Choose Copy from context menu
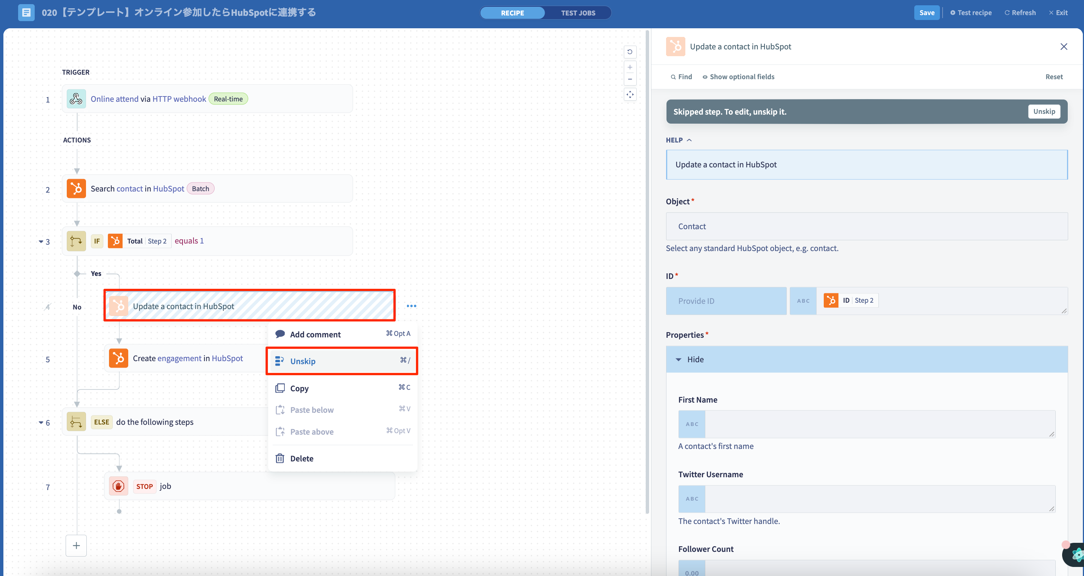The height and width of the screenshot is (576, 1084). coord(342,388)
